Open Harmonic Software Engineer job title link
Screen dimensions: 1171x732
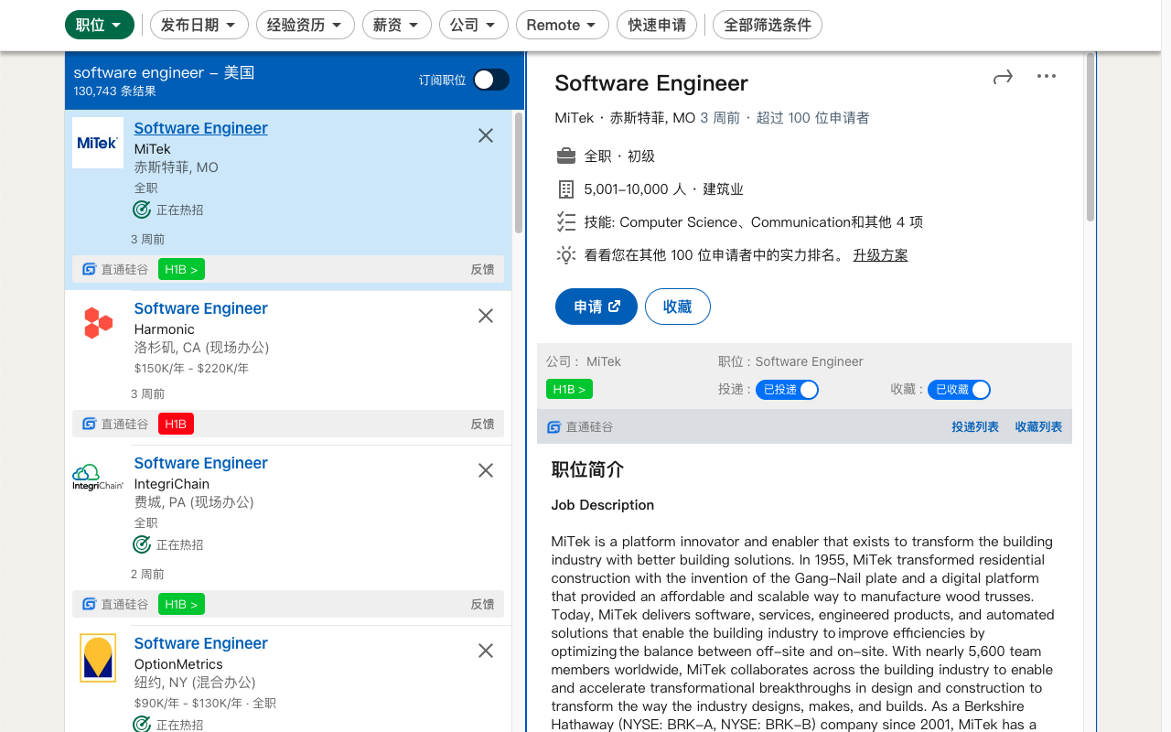click(201, 308)
